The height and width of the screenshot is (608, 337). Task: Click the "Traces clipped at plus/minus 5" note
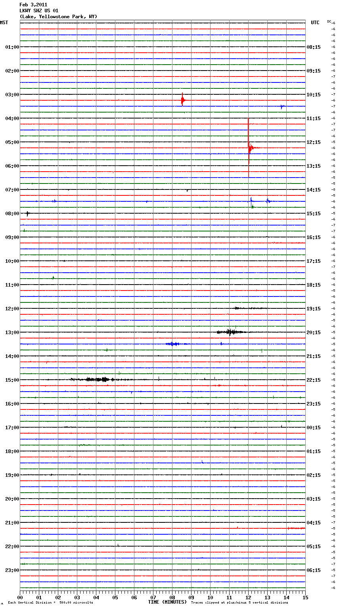[239, 603]
